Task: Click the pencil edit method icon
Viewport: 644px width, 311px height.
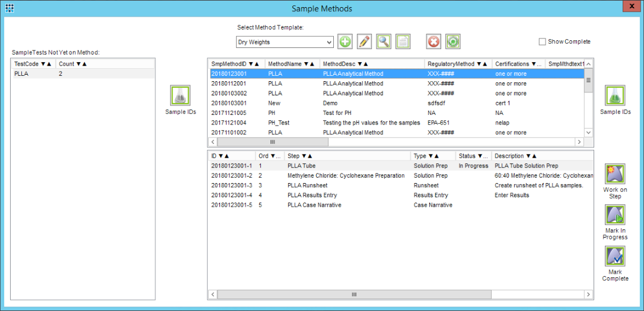Action: click(x=365, y=42)
